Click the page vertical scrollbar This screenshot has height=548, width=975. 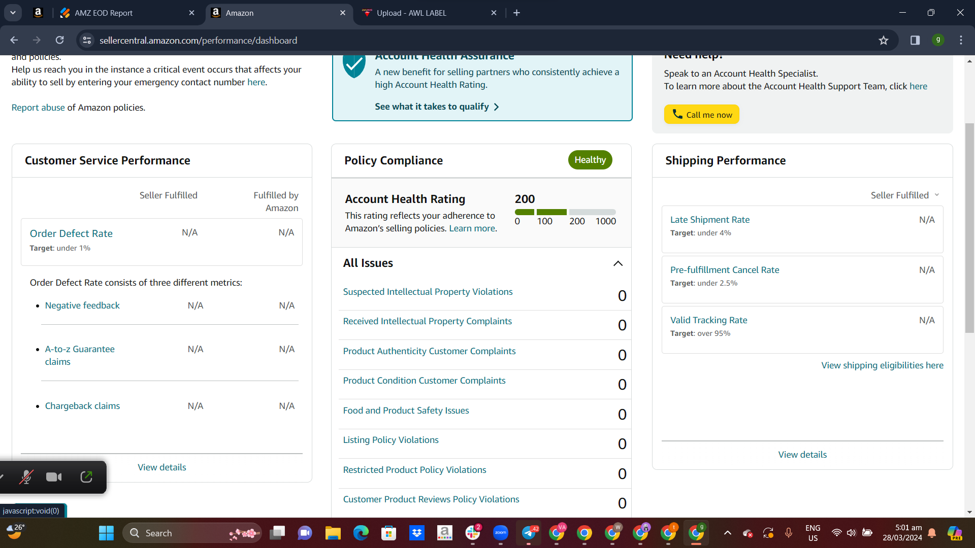[969, 228]
